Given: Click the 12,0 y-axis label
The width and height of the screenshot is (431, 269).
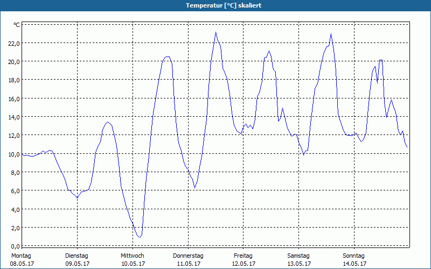Looking at the screenshot, I should tap(14, 136).
